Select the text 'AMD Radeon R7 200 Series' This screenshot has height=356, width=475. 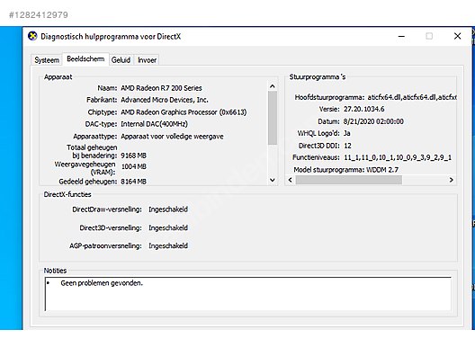(161, 88)
